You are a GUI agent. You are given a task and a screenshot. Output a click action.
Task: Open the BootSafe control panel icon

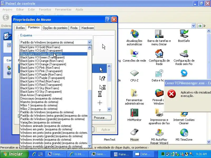click(184, 34)
